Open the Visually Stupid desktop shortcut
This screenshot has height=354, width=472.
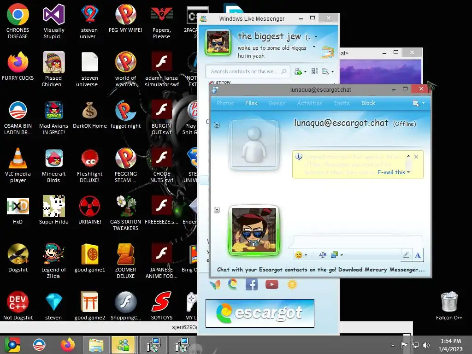pos(54,21)
